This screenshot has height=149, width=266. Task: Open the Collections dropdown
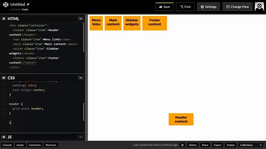click(x=251, y=145)
